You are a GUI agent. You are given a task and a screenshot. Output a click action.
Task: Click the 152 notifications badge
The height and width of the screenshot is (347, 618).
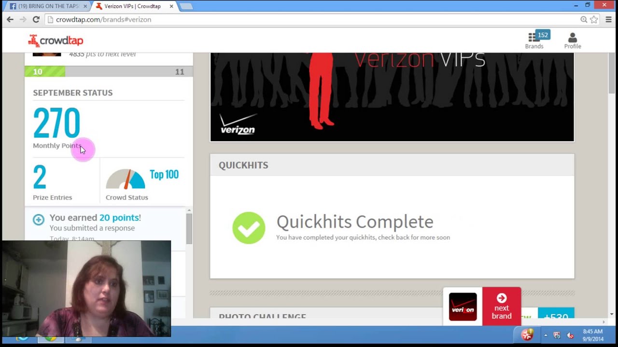[543, 35]
